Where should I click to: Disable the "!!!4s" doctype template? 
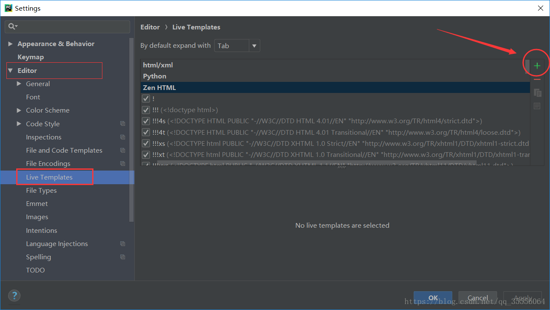click(146, 121)
